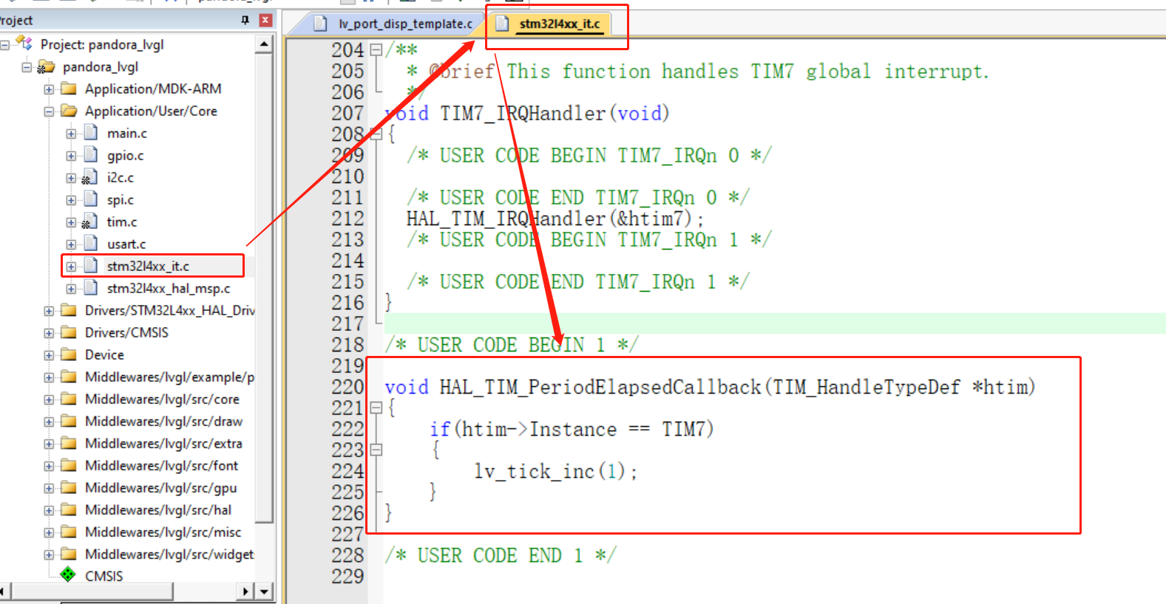Close the Project panel with the red X

click(265, 20)
